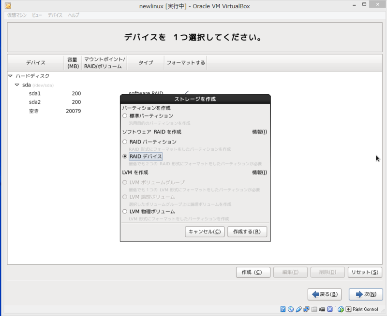
Task: Select the RAID デバイス radio option
Action: [x=125, y=156]
